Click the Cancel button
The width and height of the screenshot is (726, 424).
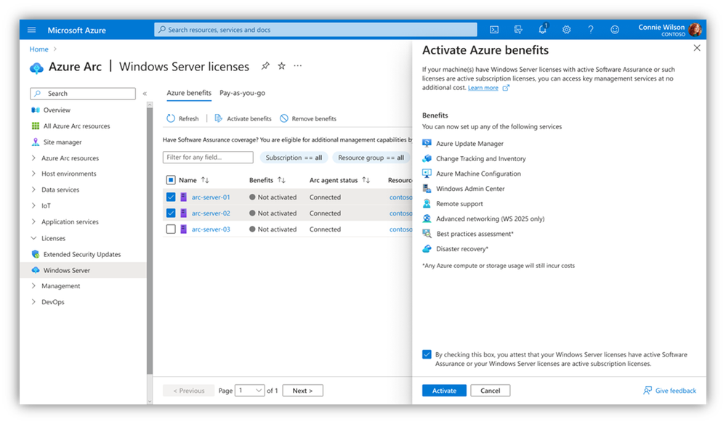pos(491,391)
